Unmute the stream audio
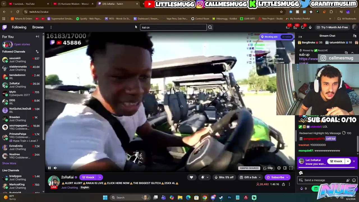 55,168
